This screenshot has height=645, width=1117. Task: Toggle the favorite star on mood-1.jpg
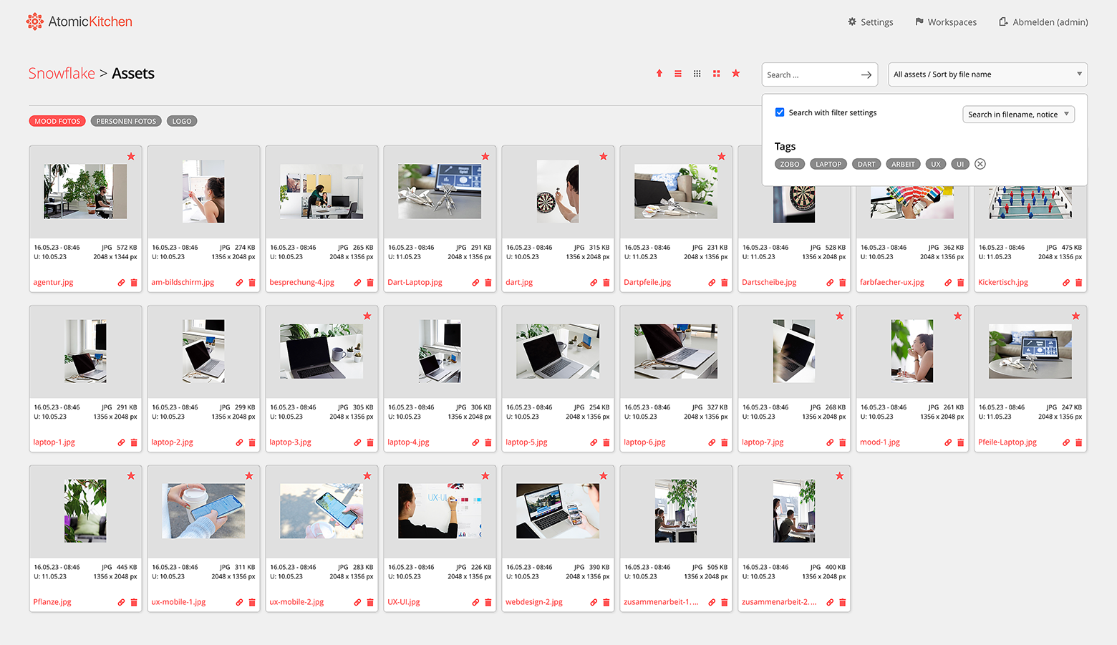[x=957, y=316]
